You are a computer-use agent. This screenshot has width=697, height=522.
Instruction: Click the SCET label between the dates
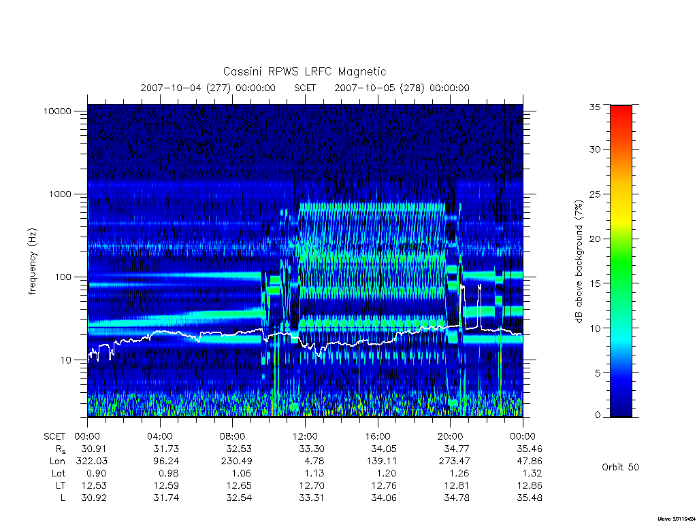(x=305, y=88)
